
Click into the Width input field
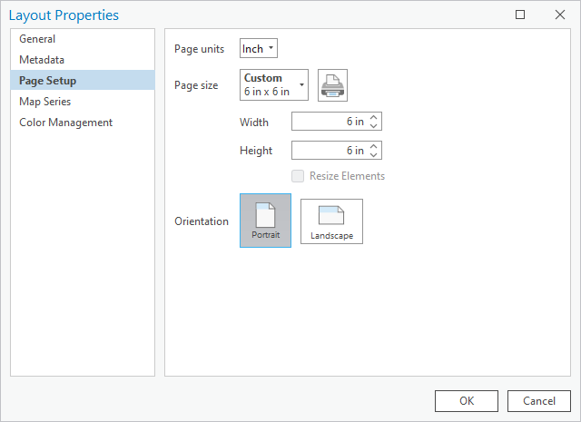pyautogui.click(x=330, y=121)
